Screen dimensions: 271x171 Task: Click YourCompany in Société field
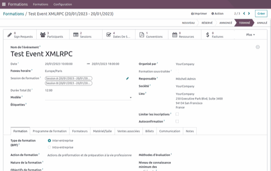185,86
